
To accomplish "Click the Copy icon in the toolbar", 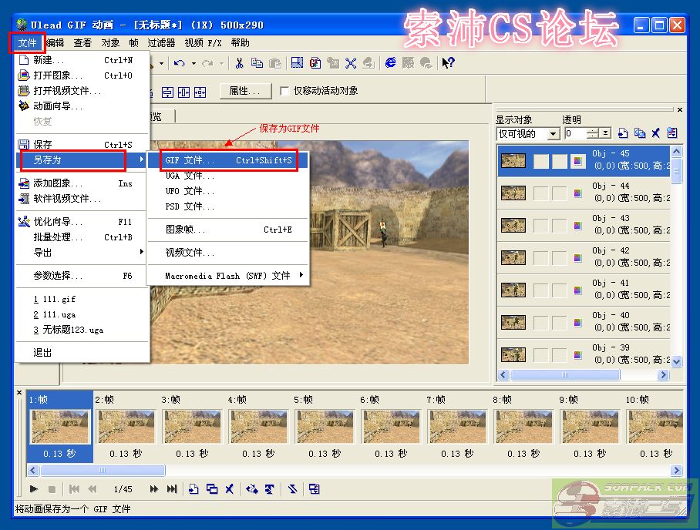I will [257, 63].
